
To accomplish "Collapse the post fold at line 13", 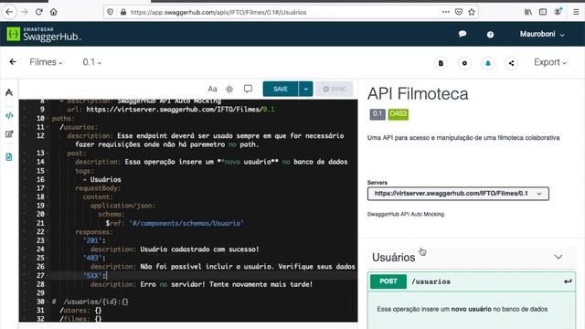I will pyautogui.click(x=48, y=154).
